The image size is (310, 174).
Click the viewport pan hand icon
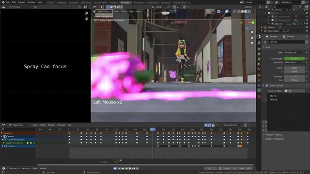coord(252,38)
